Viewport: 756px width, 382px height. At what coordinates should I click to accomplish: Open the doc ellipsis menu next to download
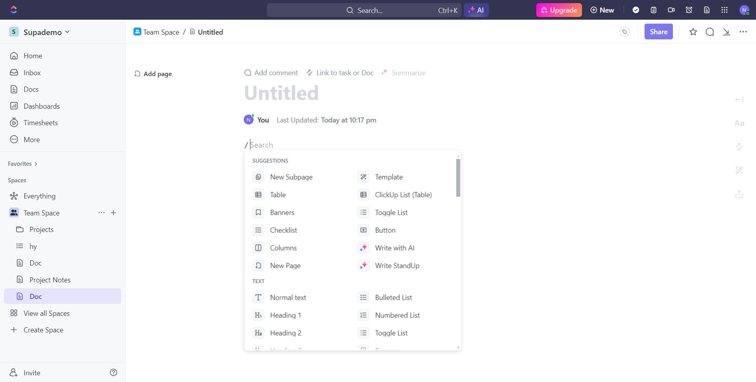click(x=743, y=32)
